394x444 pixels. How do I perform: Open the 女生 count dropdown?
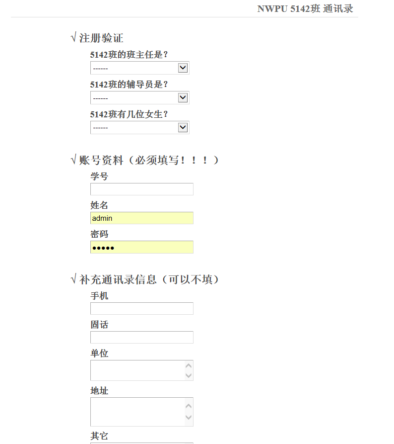coord(139,128)
